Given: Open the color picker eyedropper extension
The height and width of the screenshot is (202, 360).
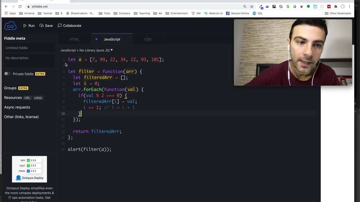Looking at the screenshot, I should coord(261,6).
